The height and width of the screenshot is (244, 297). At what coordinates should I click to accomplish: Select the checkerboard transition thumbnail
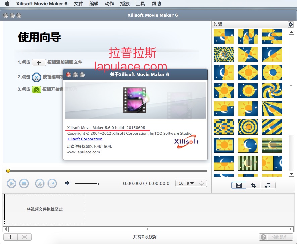[x=224, y=127]
